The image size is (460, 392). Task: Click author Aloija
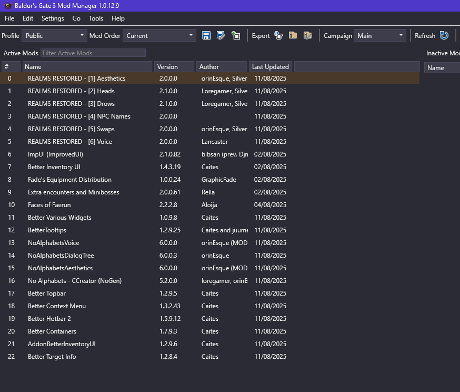(209, 204)
